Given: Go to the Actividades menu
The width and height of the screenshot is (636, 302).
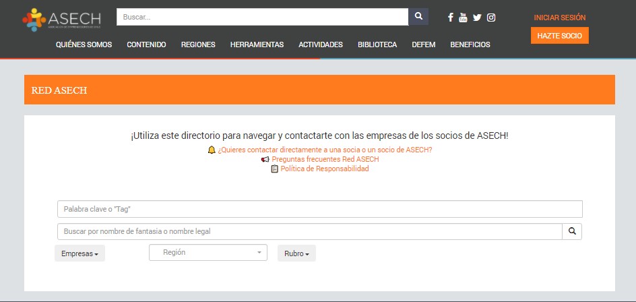Looking at the screenshot, I should click(321, 44).
